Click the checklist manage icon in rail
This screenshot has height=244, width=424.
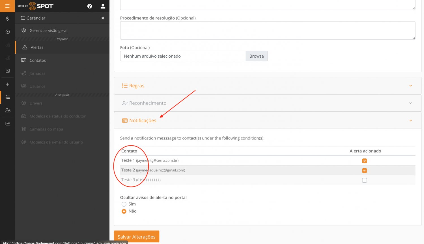(x=8, y=97)
